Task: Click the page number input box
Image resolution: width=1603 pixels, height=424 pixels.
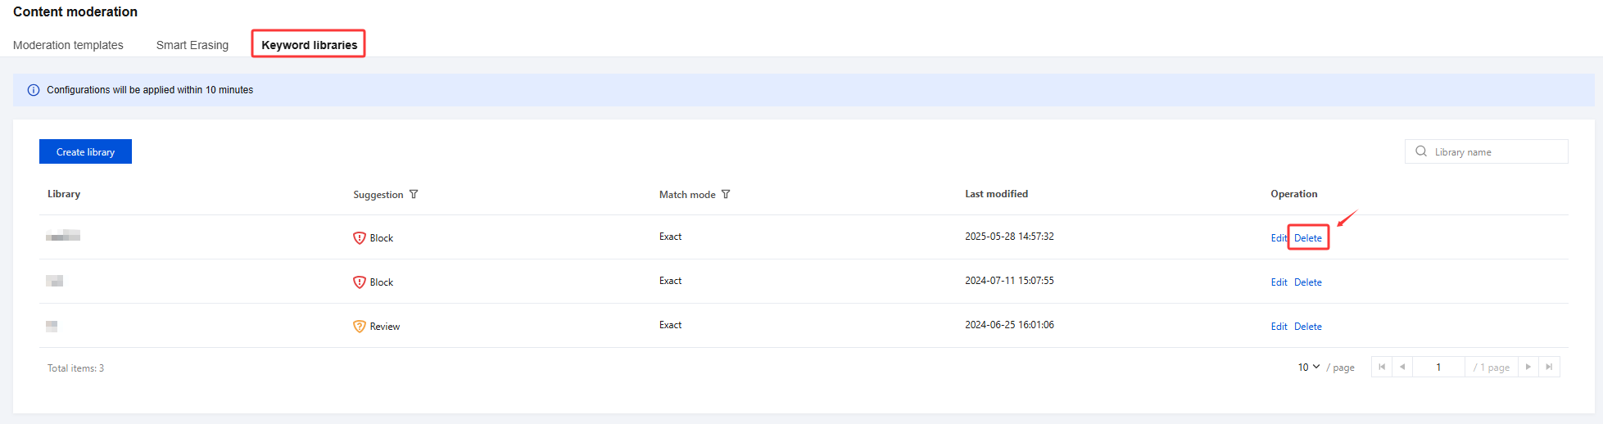Action: point(1438,368)
